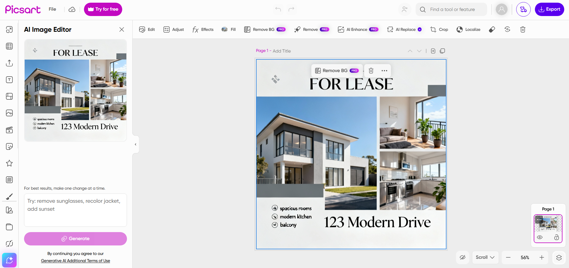
Task: Undo the last action
Action: 278,9
